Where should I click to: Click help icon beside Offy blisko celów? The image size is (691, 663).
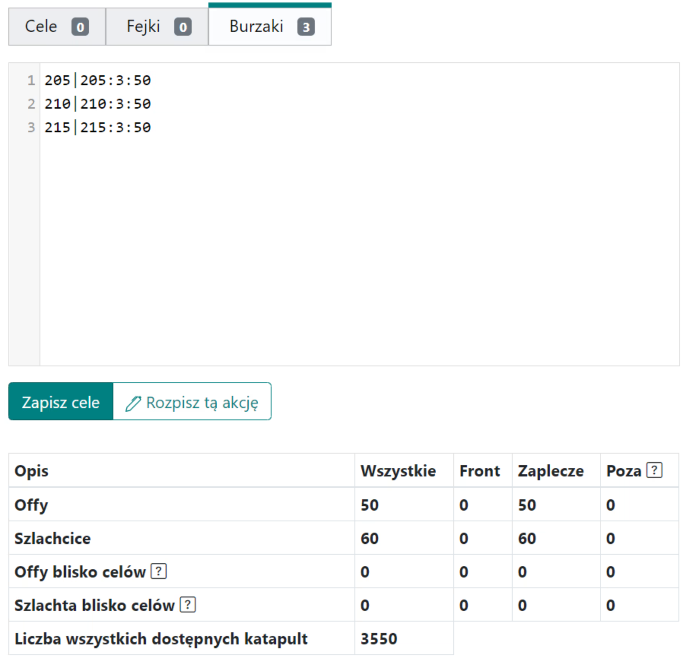(159, 571)
